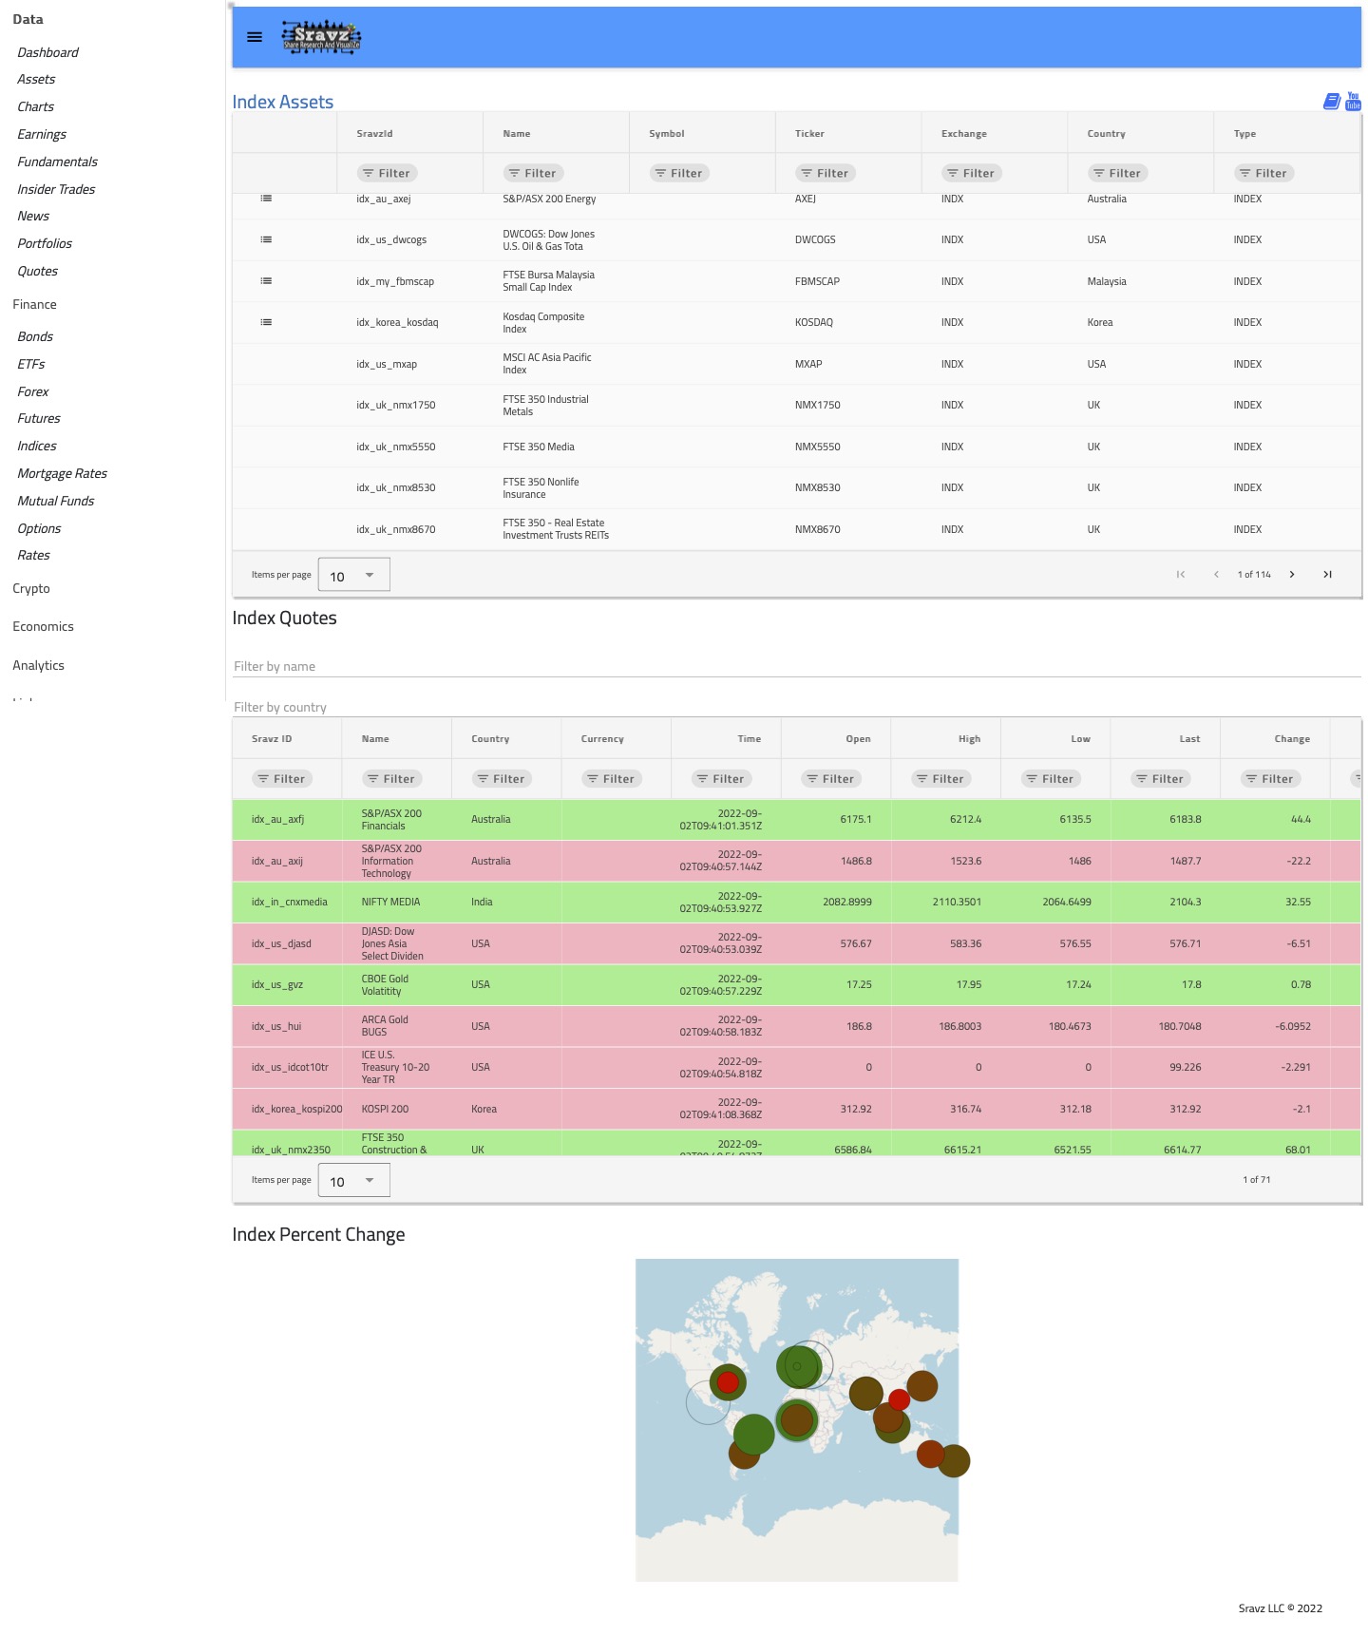Select the NIFTY MEDIA quote row
Viewport: 1368px width, 1636px height.
(x=796, y=902)
